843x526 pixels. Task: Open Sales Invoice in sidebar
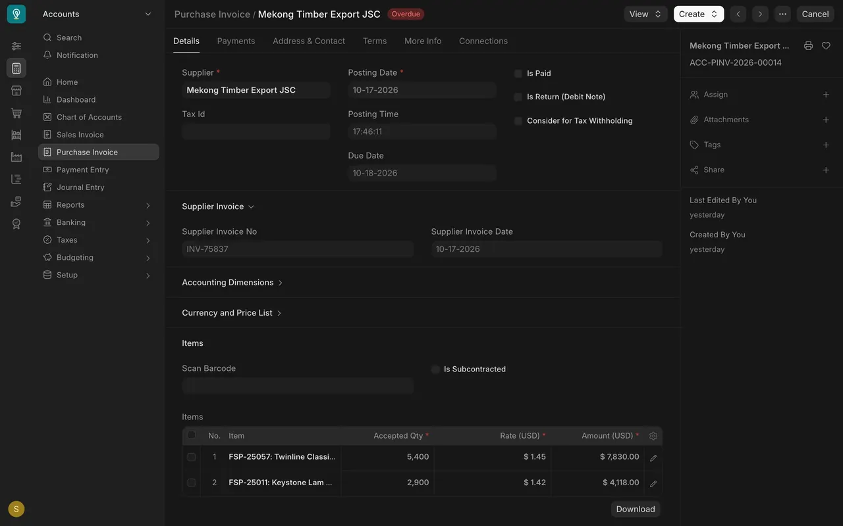(x=99, y=135)
